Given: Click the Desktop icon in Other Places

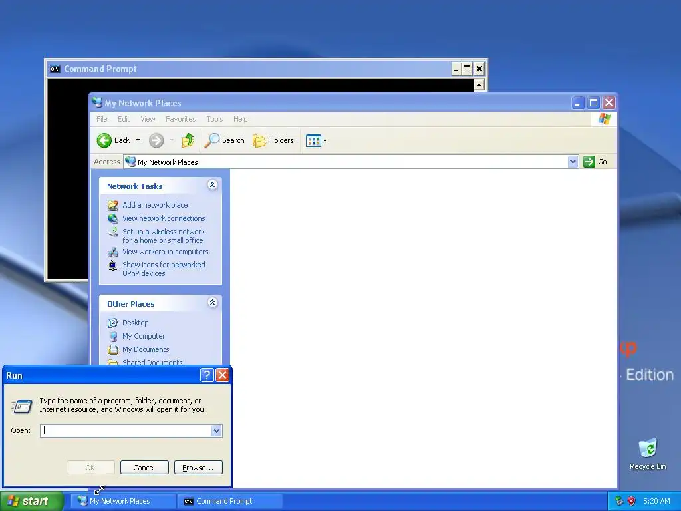Looking at the screenshot, I should point(113,323).
